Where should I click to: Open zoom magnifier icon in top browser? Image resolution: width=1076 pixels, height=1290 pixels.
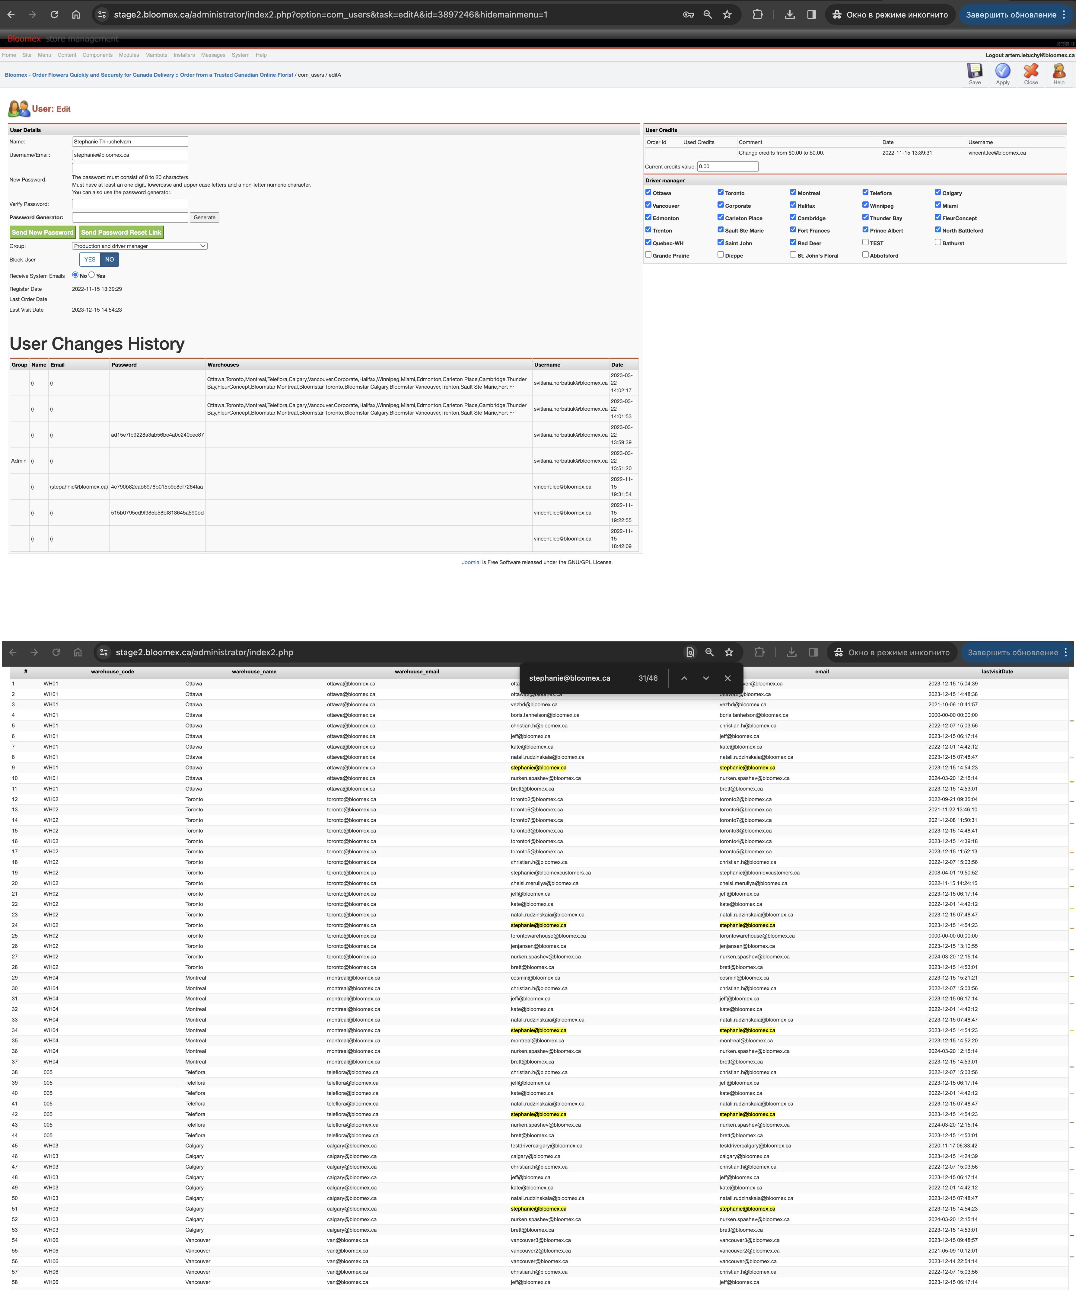[708, 14]
